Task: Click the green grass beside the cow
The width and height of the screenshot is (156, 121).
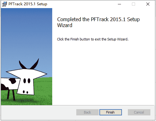Action: [43, 91]
